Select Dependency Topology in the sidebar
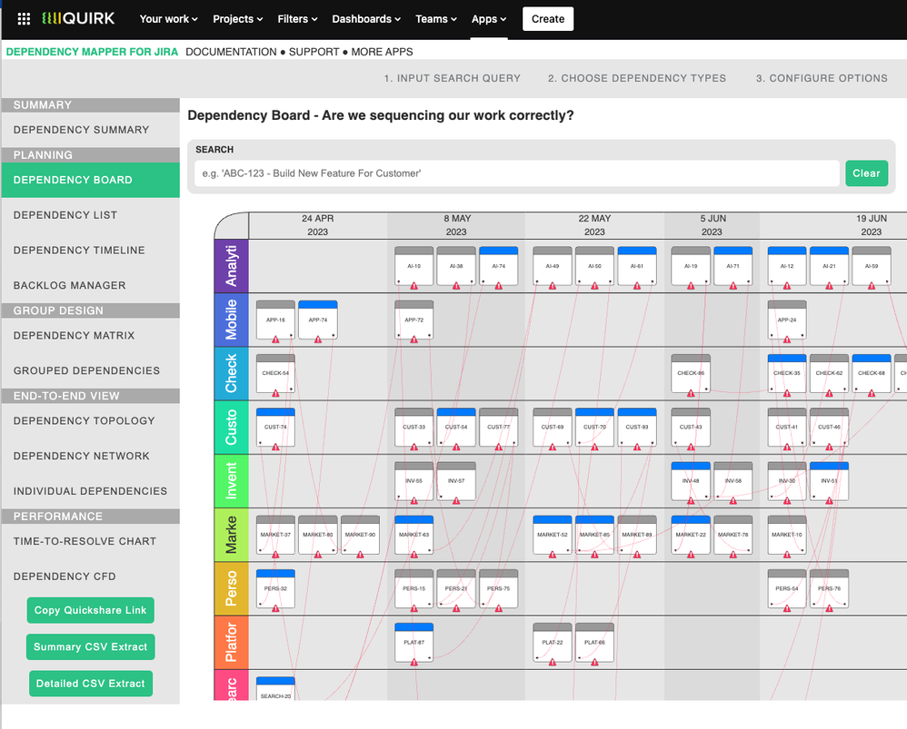Image resolution: width=907 pixels, height=729 pixels. point(83,420)
